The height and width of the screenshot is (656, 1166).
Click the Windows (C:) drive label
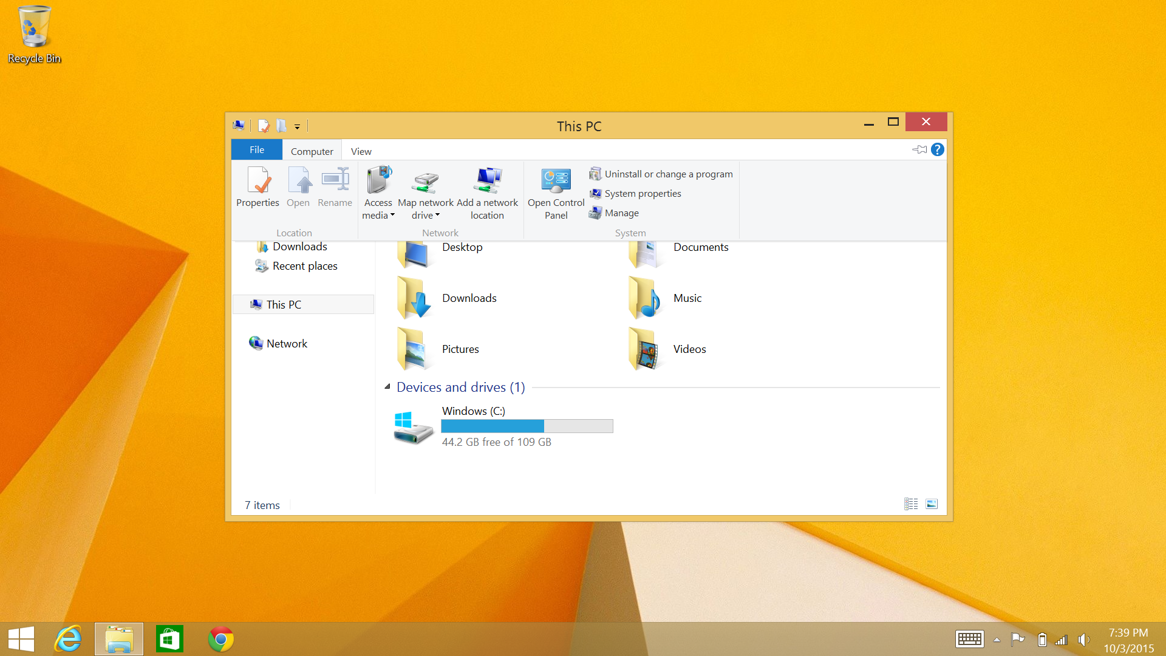click(474, 411)
